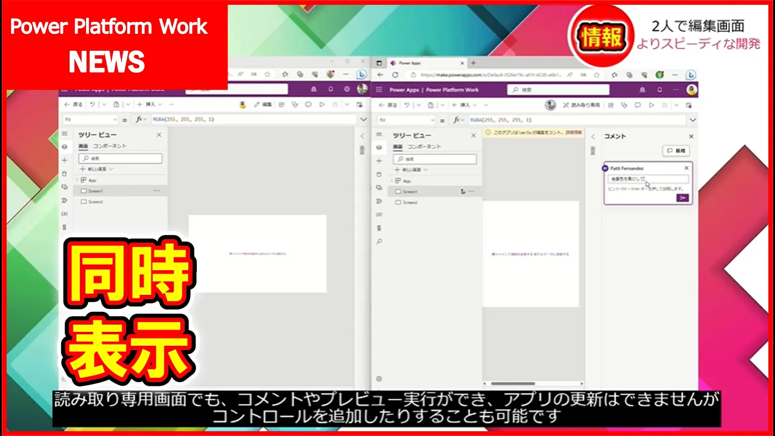Open 新しい画面 dropdown in editing window
The image size is (775, 436).
(96, 169)
